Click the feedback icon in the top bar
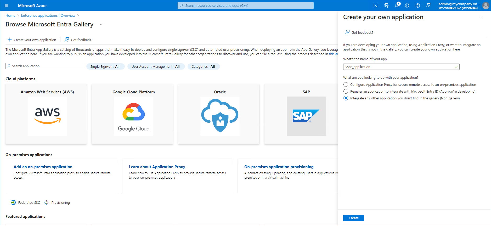Viewport: 491px width, 226px height. tap(428, 5)
